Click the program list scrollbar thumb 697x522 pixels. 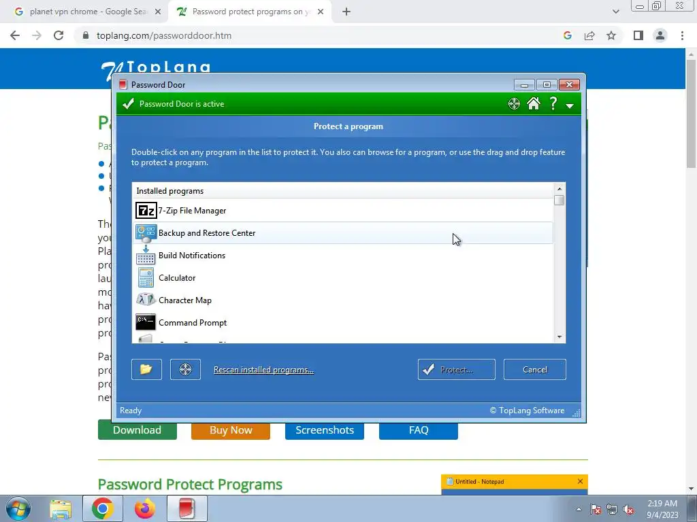(560, 201)
